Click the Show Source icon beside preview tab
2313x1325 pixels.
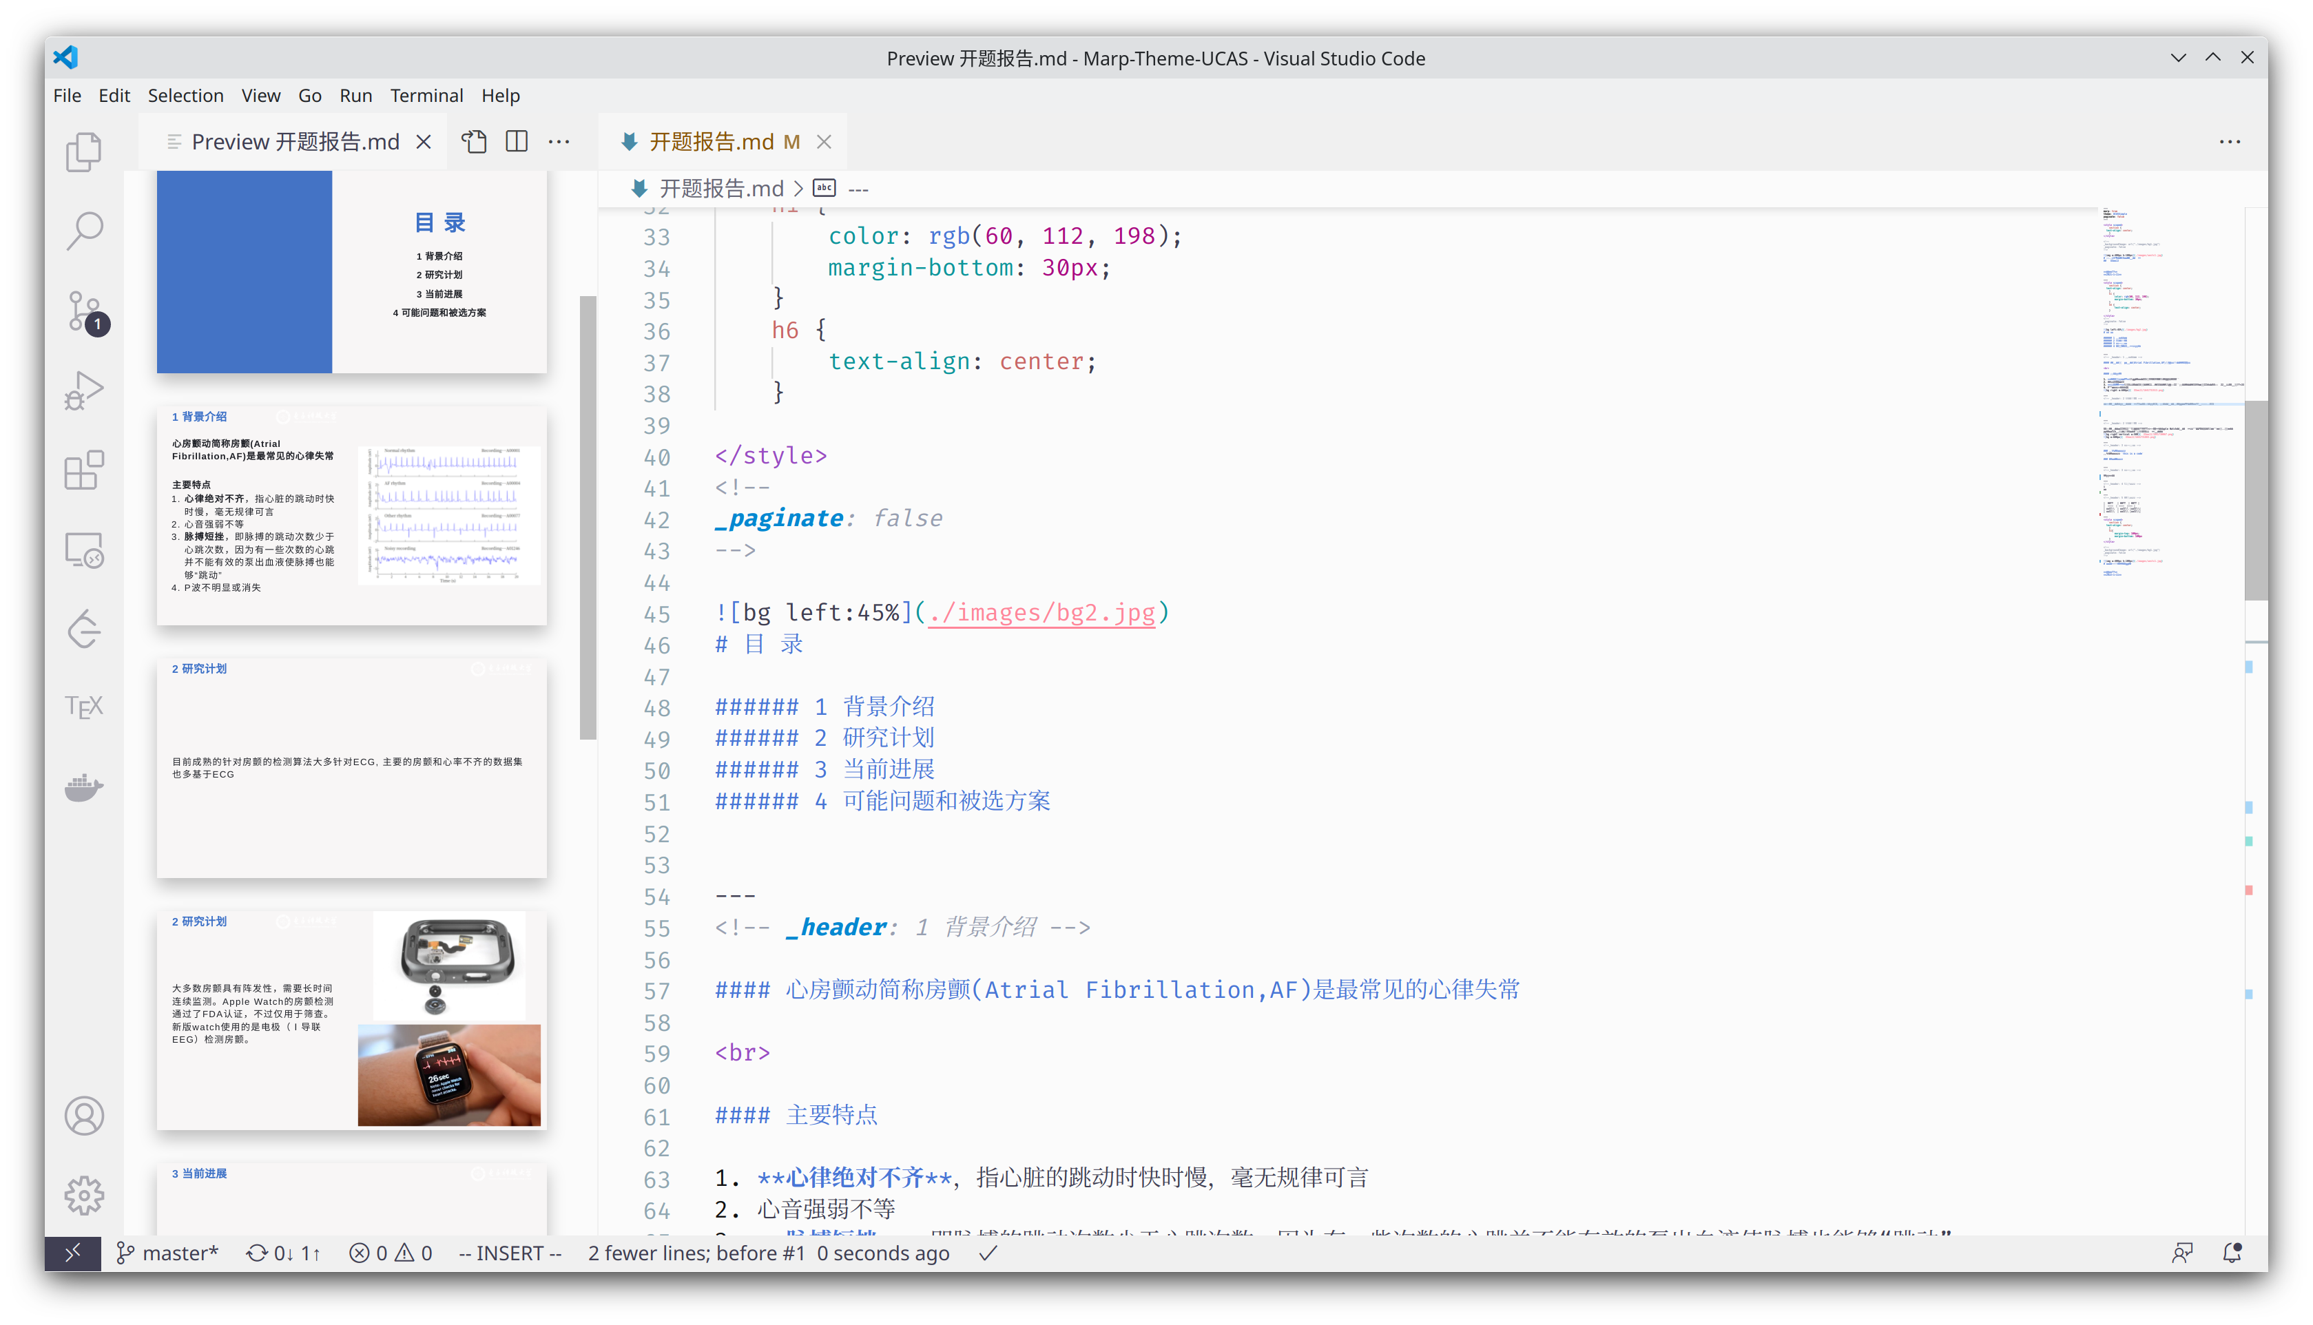click(x=474, y=142)
